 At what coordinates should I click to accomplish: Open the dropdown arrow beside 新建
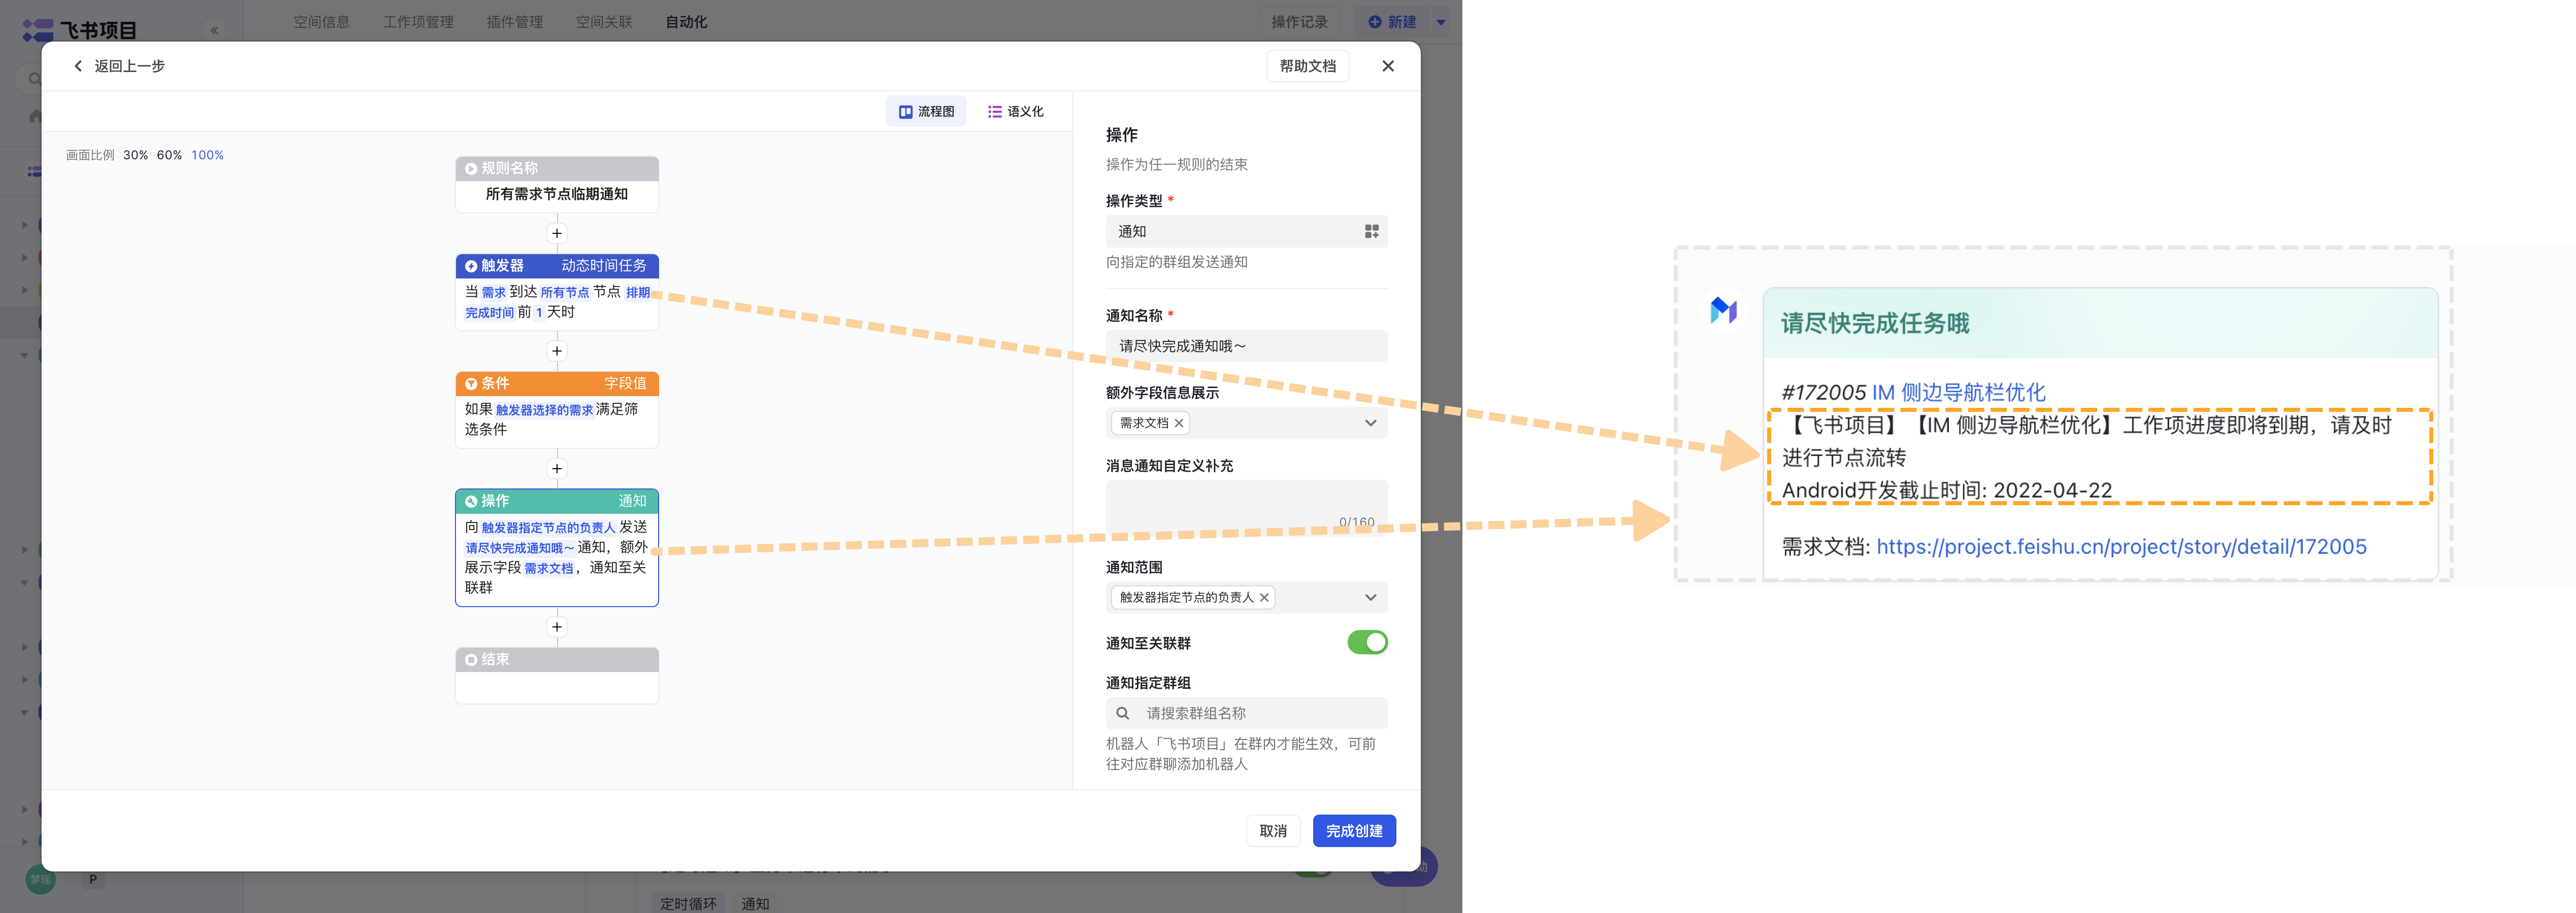(x=1441, y=22)
